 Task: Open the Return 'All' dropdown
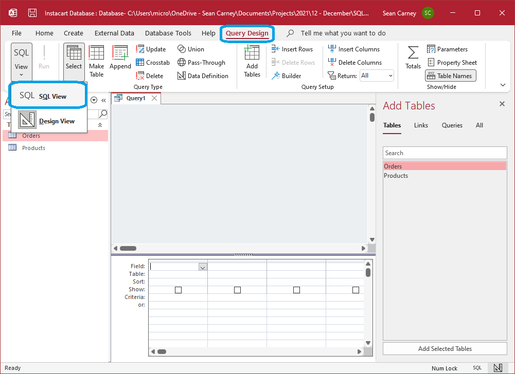376,75
